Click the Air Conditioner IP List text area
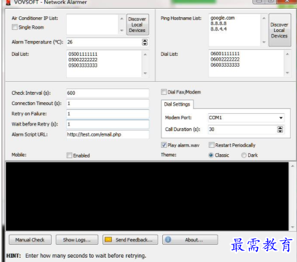Viewport: 297px width, 262px height. tap(93, 24)
